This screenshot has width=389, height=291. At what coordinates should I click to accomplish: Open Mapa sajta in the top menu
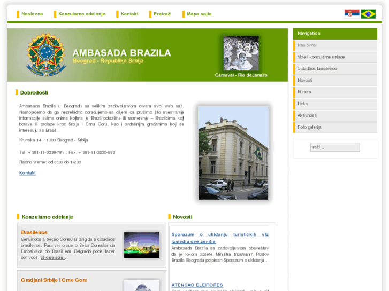pos(199,14)
